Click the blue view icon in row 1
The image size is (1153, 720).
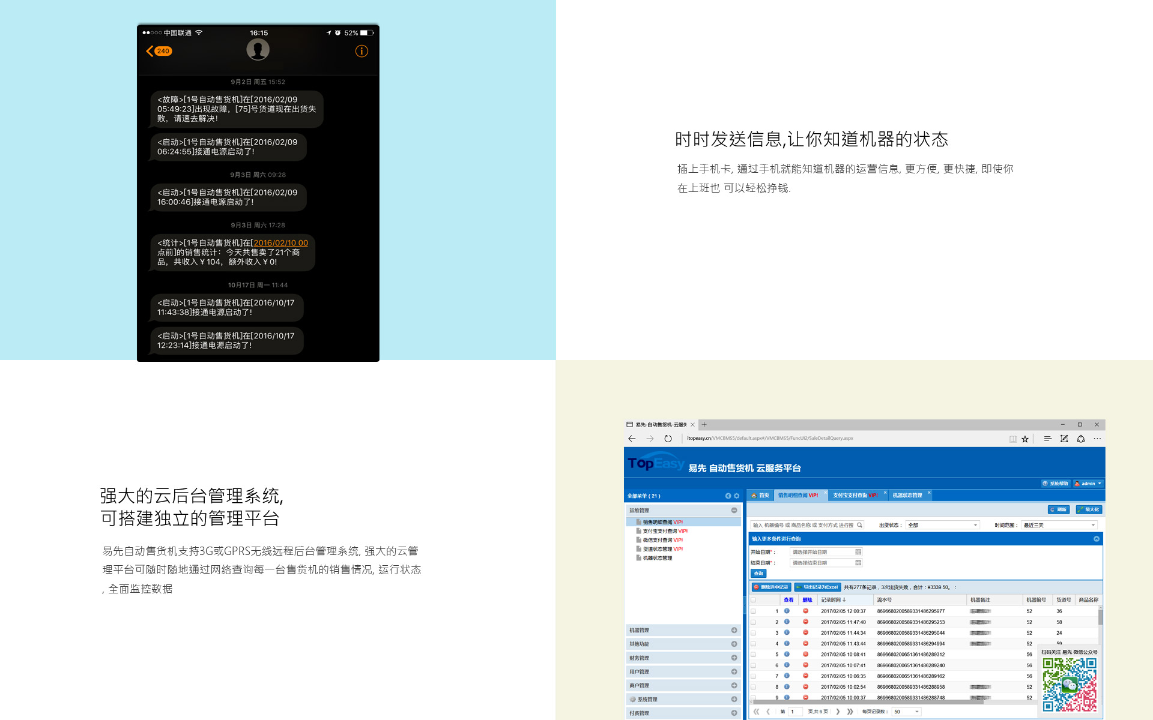pyautogui.click(x=787, y=611)
